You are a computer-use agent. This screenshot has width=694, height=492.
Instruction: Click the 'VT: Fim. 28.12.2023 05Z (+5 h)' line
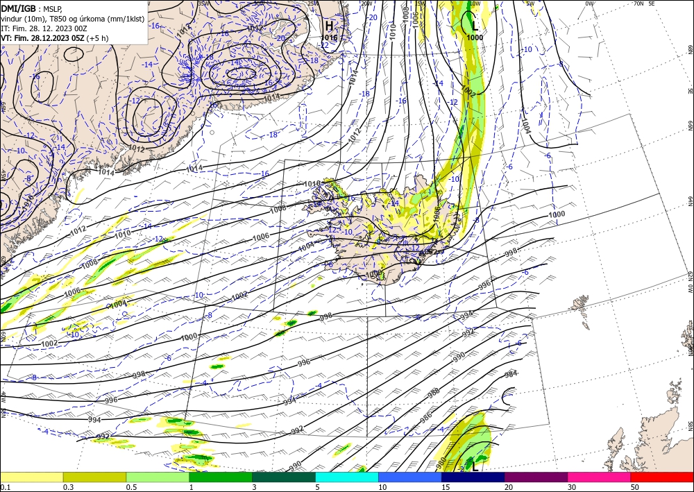(54, 38)
